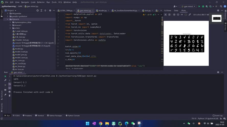
Task: Toggle the Structure side tool button
Action: (x=2, y=95)
